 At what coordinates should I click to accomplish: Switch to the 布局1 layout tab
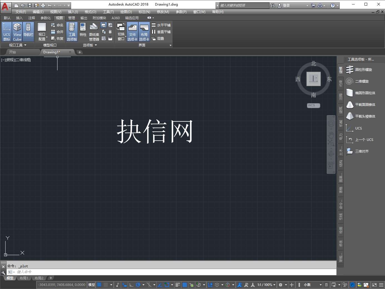click(24, 278)
